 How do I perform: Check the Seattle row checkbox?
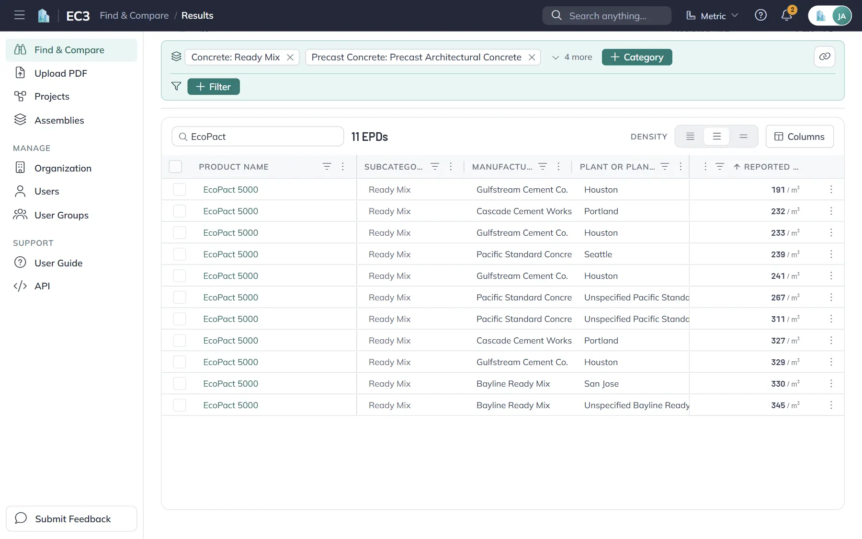pyautogui.click(x=180, y=254)
